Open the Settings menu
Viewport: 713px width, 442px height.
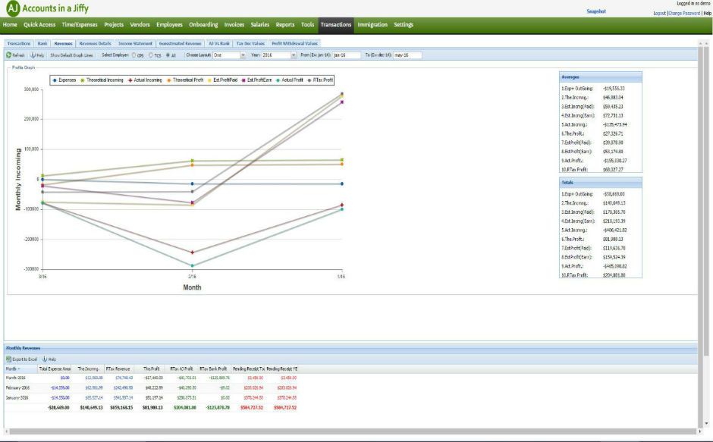404,24
